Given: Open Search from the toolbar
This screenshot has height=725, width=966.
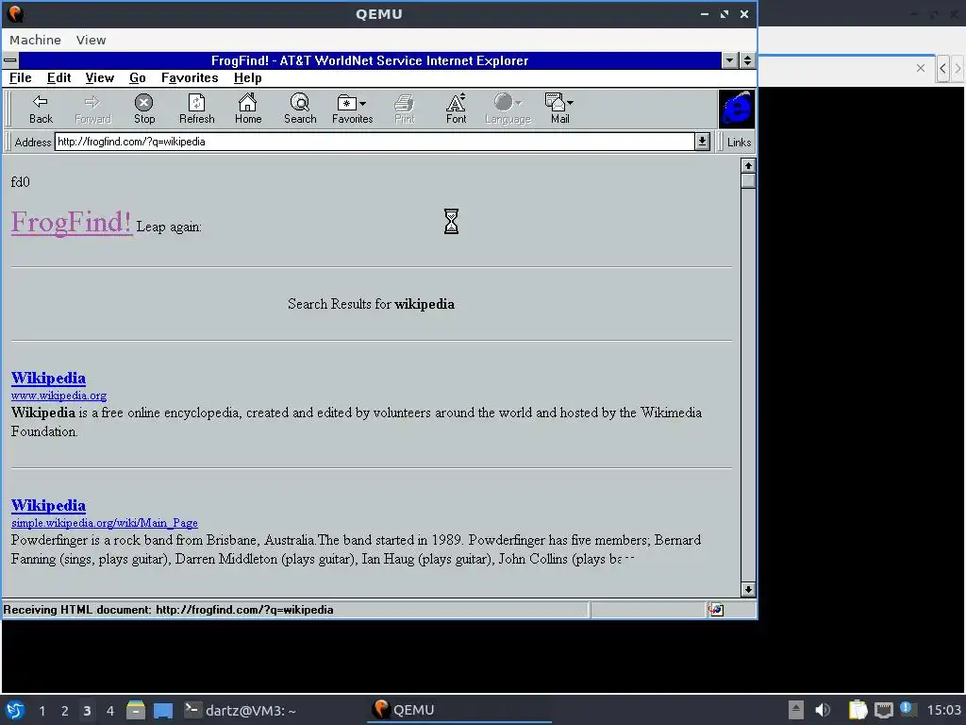Looking at the screenshot, I should (300, 109).
